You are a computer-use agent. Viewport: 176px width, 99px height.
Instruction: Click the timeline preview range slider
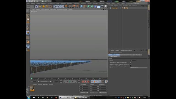(x=45, y=82)
